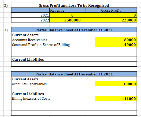Select the lowercase 'accounts Receivables' label cell
141x117 pixels.
(x=53, y=84)
